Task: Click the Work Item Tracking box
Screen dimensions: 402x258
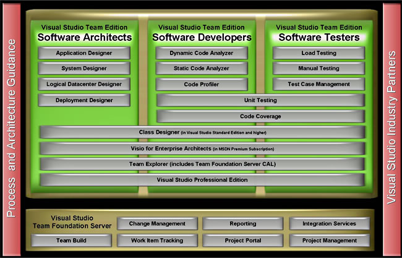Action: pyautogui.click(x=157, y=241)
